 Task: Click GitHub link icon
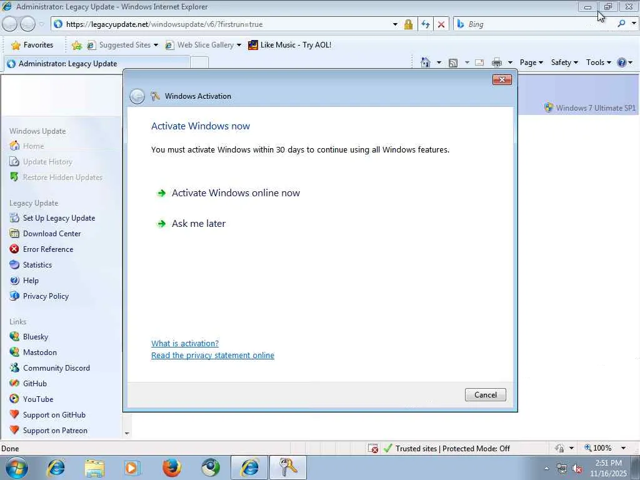tap(14, 383)
